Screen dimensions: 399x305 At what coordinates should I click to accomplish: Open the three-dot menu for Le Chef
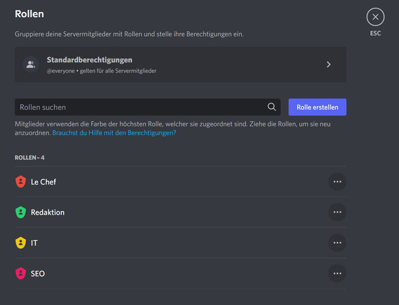pos(337,182)
